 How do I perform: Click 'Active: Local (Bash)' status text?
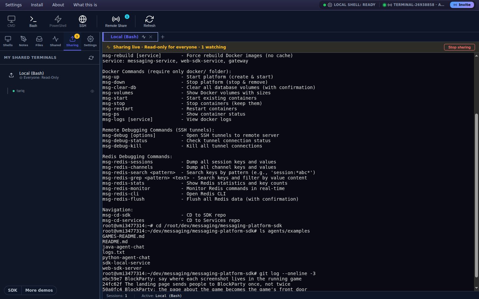[x=162, y=296]
